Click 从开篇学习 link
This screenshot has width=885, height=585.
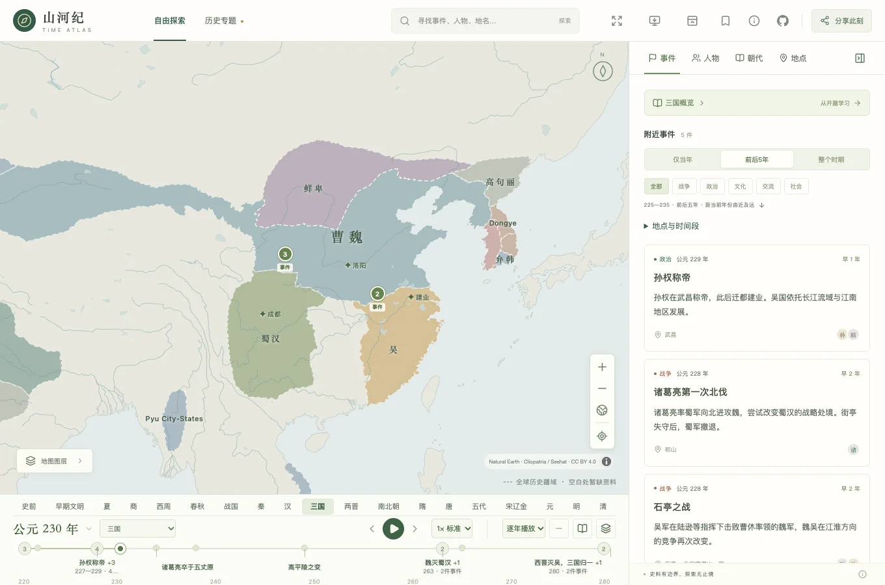tap(840, 103)
